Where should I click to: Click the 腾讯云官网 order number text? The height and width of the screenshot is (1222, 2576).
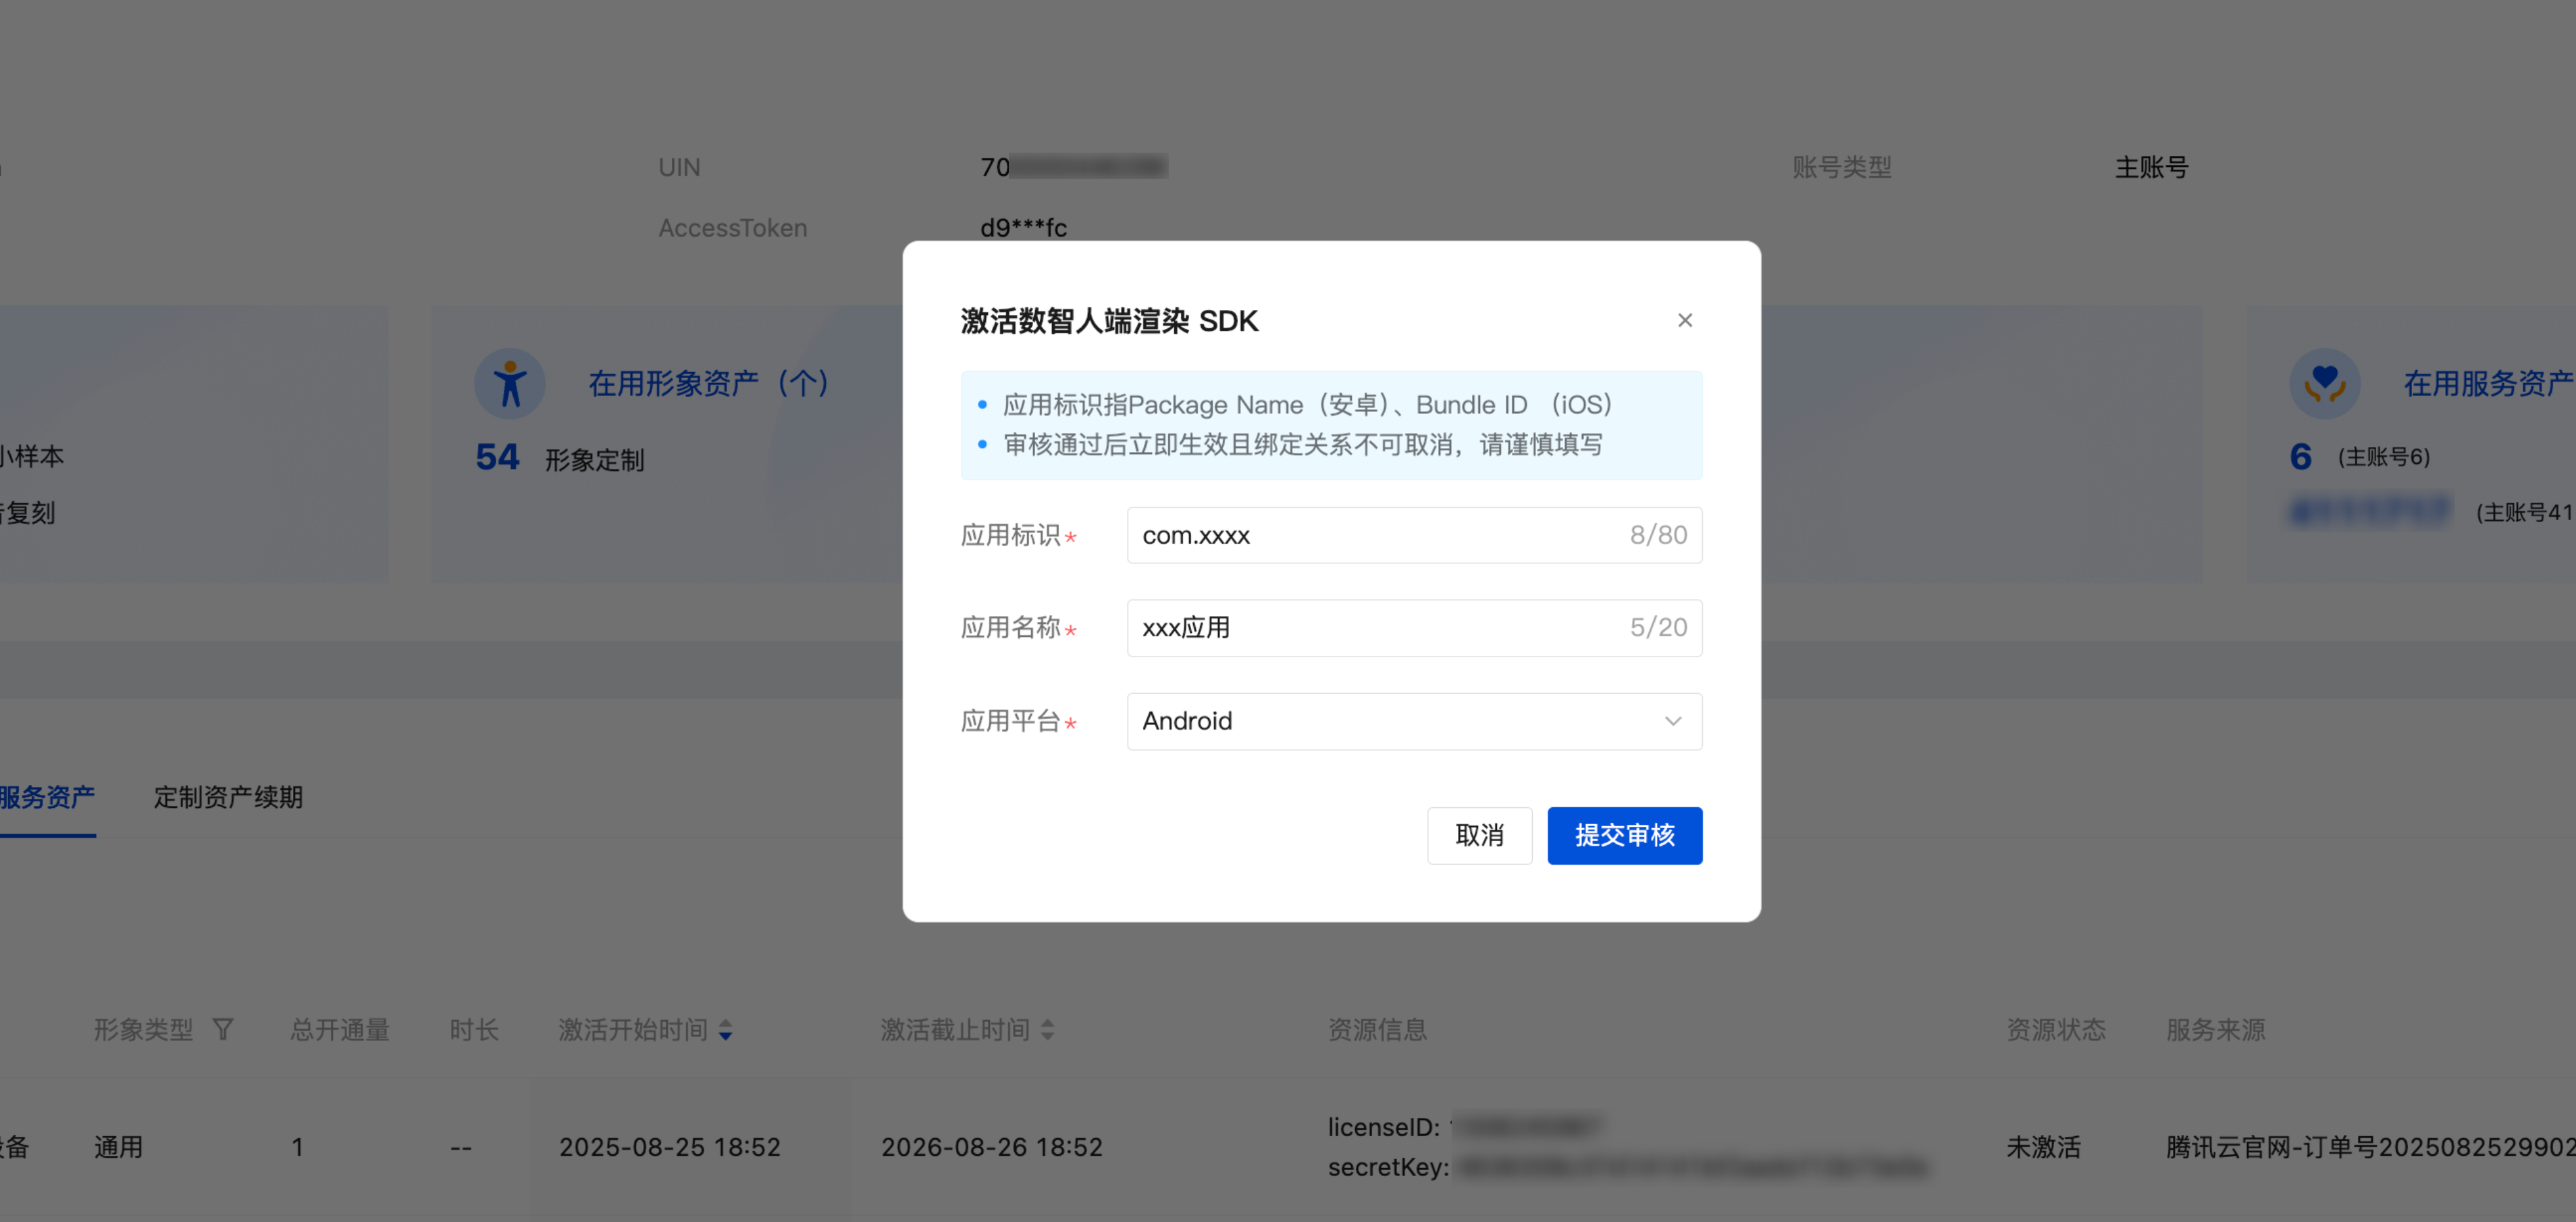2369,1147
